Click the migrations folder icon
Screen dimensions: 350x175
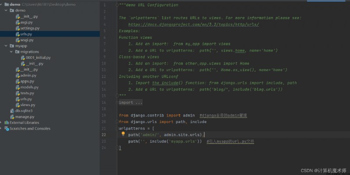[x=17, y=51]
